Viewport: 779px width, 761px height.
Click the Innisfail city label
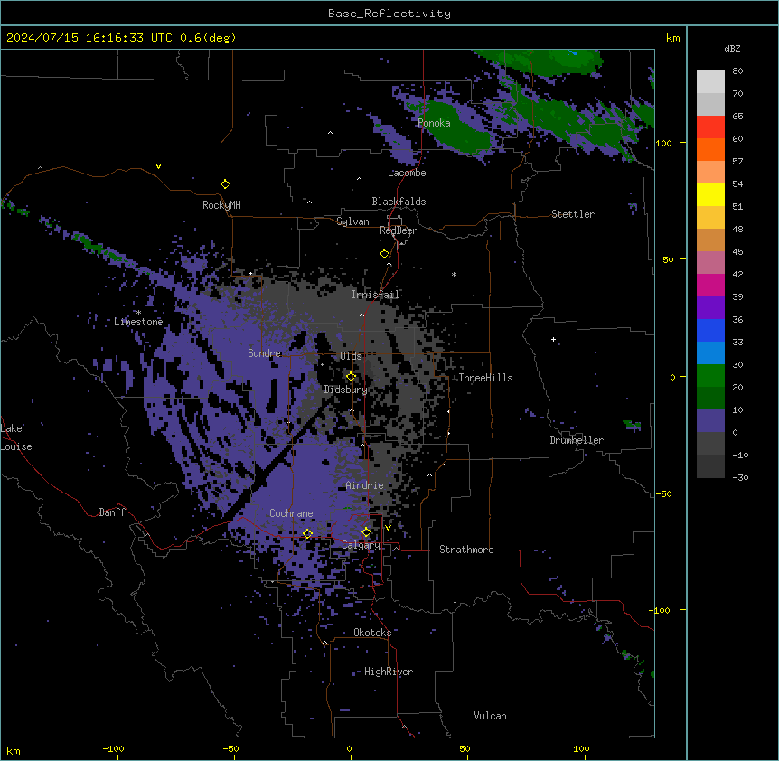[x=375, y=295]
